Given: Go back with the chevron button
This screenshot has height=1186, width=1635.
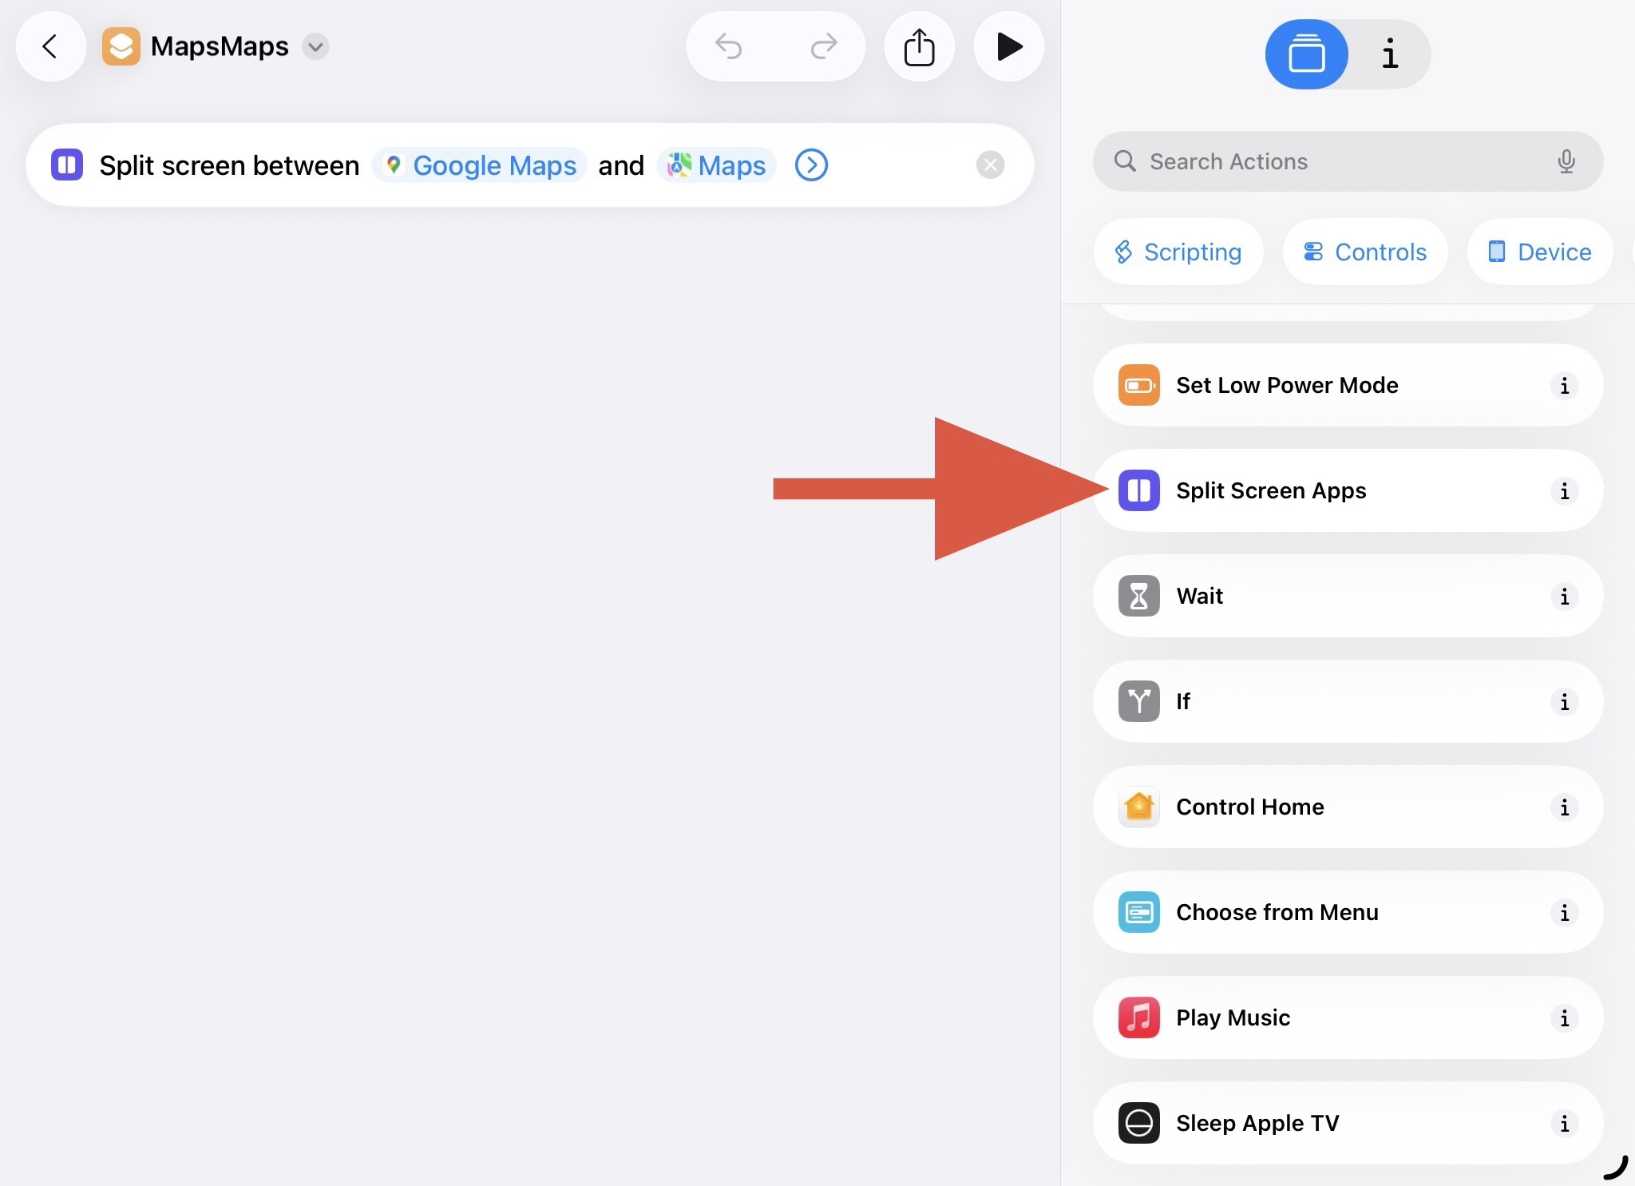Looking at the screenshot, I should pyautogui.click(x=50, y=46).
